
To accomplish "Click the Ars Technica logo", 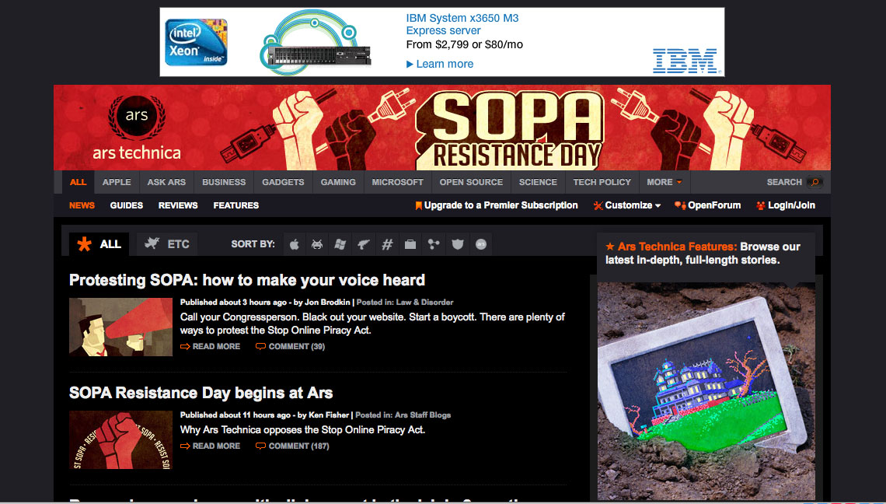I will [137, 128].
